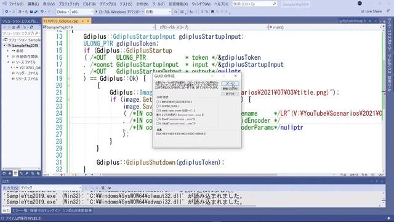Expand the 外部依存関係 node
This screenshot has width=394, height=222.
point(8,57)
